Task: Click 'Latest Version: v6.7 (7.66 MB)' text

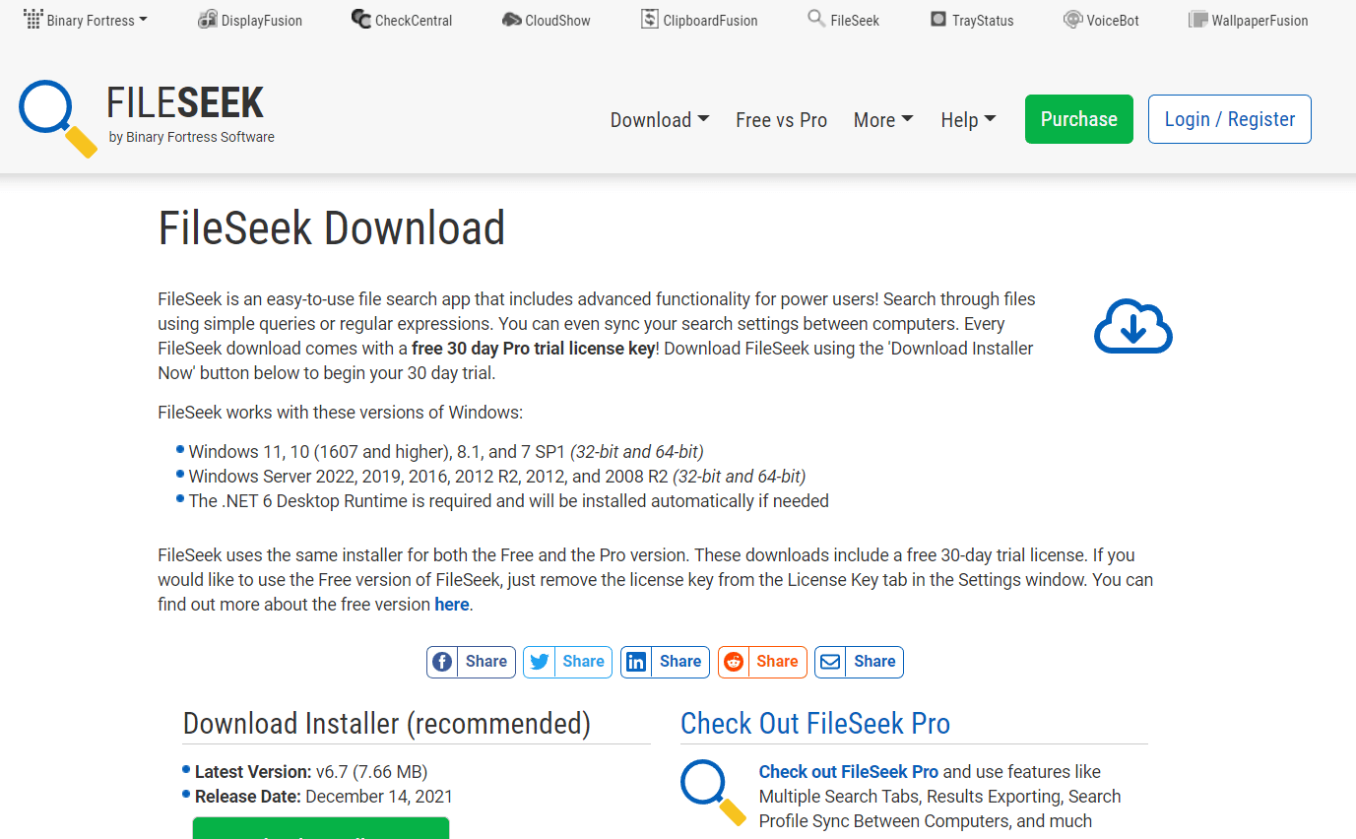Action: pyautogui.click(x=311, y=772)
